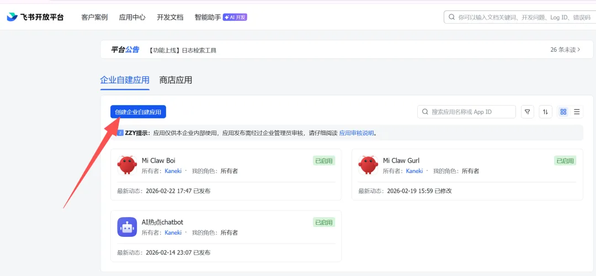This screenshot has height=276, width=596.
Task: Click 2026-02-19 15:59 已修改 text
Action: 419,191
